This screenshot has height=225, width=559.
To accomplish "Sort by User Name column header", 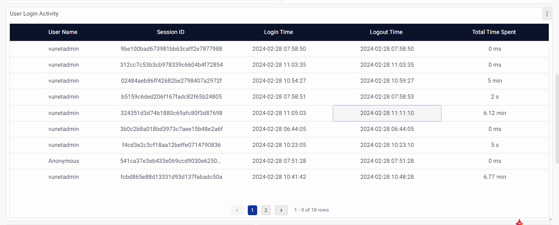I will pos(63,32).
